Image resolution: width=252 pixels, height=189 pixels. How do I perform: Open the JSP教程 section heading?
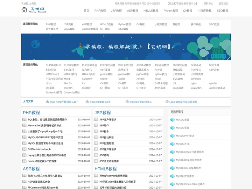(103, 112)
